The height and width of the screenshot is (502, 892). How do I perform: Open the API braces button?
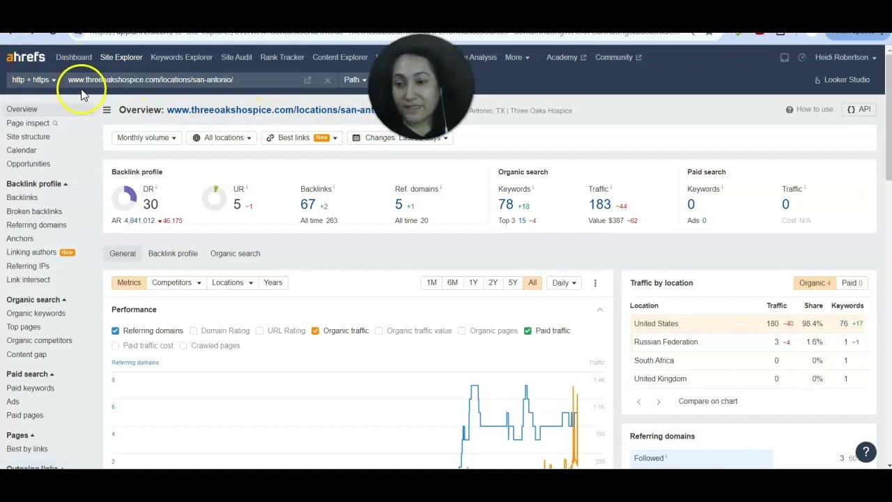859,109
